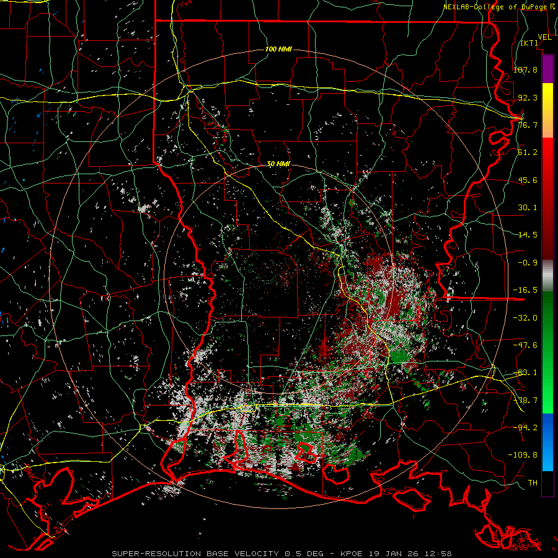
Task: Select the 30.1 velocity scale value
Action: tap(528, 208)
